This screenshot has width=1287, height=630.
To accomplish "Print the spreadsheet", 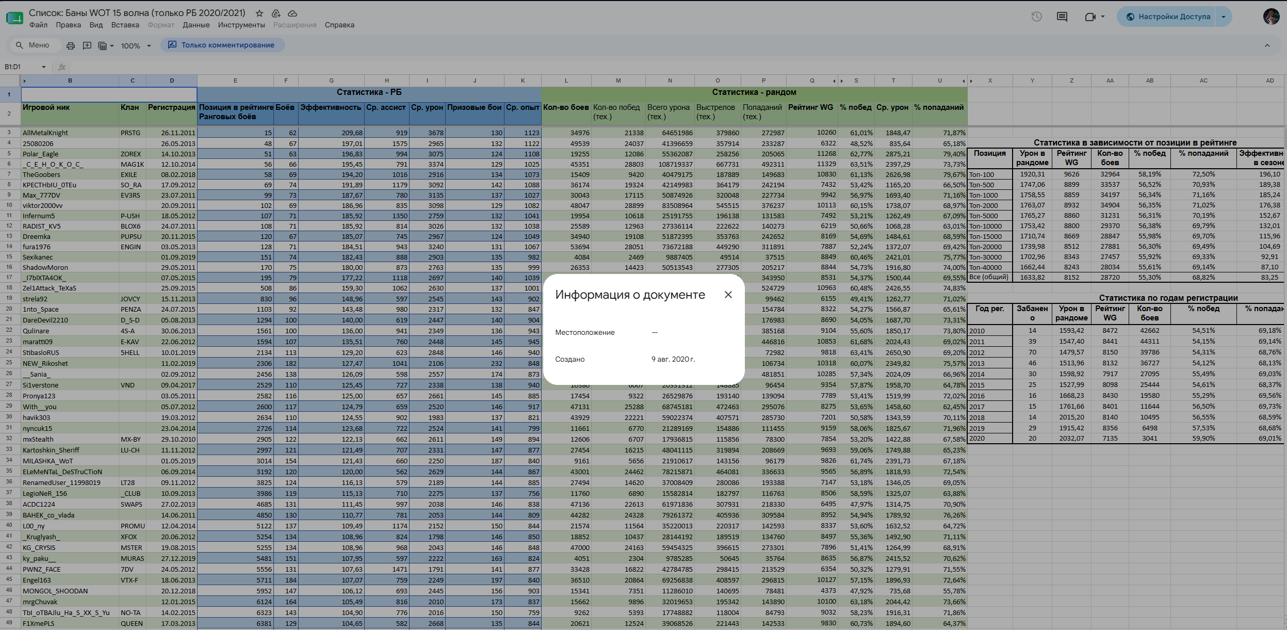I will [x=71, y=45].
